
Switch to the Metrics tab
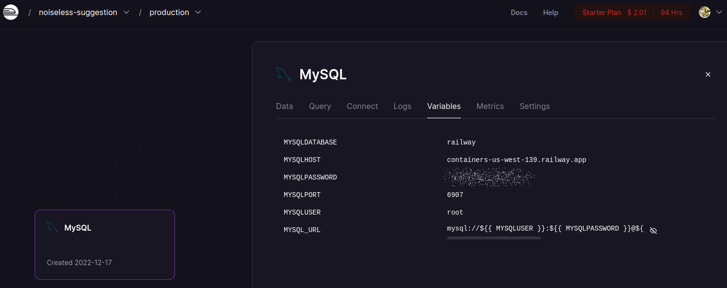(x=490, y=106)
